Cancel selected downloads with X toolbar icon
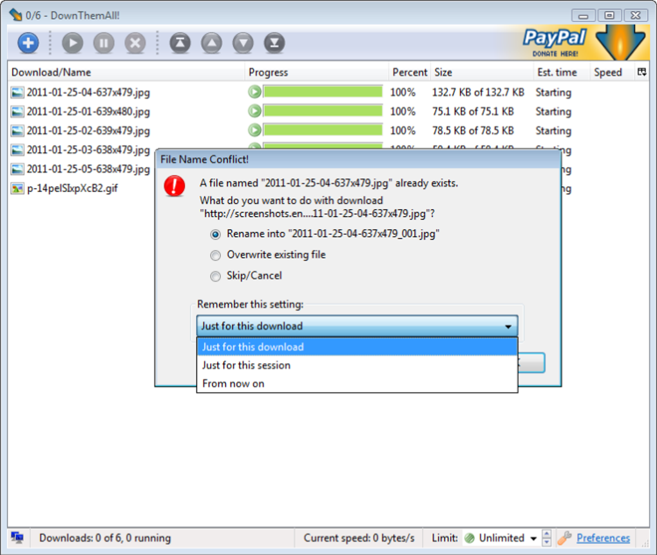This screenshot has height=555, width=657. pyautogui.click(x=135, y=42)
